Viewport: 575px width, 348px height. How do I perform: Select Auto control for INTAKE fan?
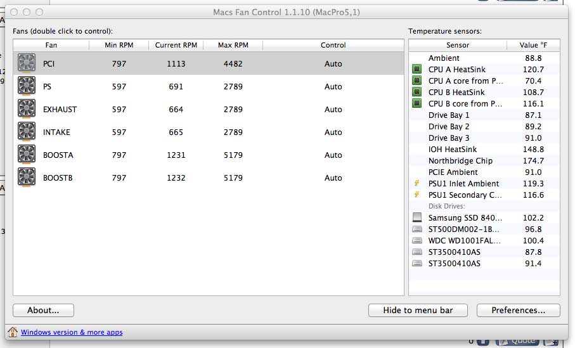333,132
